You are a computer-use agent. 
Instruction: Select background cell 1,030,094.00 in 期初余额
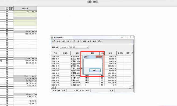(x=25, y=12)
